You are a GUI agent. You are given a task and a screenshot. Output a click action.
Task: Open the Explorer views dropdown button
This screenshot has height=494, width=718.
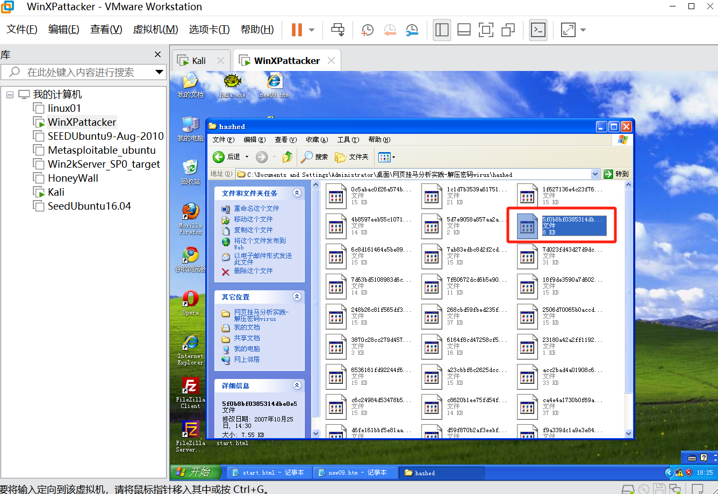click(x=386, y=157)
